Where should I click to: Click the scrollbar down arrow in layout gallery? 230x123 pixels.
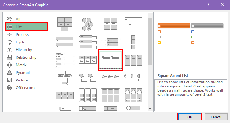(x=150, y=109)
